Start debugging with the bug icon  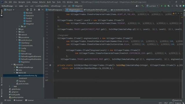point(165,6)
